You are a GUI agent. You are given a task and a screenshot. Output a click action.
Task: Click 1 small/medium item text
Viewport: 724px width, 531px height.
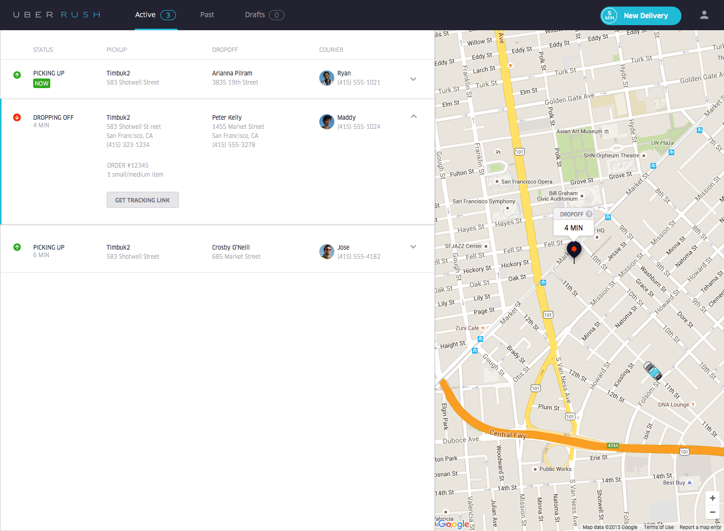(x=135, y=175)
